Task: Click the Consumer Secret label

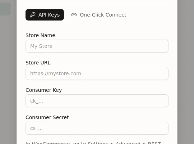Action: point(47,117)
